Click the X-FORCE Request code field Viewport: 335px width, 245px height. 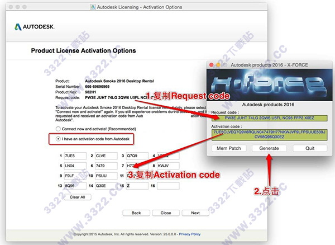[x=270, y=118]
